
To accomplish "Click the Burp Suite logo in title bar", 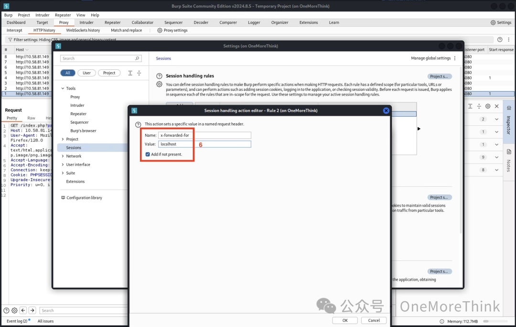I will click(6, 6).
